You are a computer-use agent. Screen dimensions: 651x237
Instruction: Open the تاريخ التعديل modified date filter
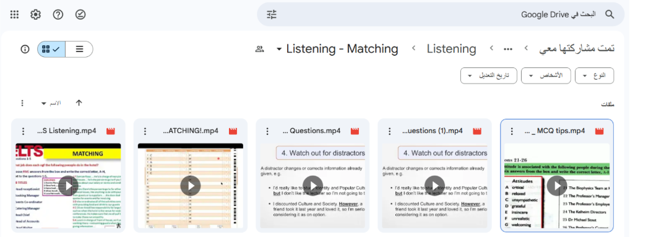[x=489, y=75]
